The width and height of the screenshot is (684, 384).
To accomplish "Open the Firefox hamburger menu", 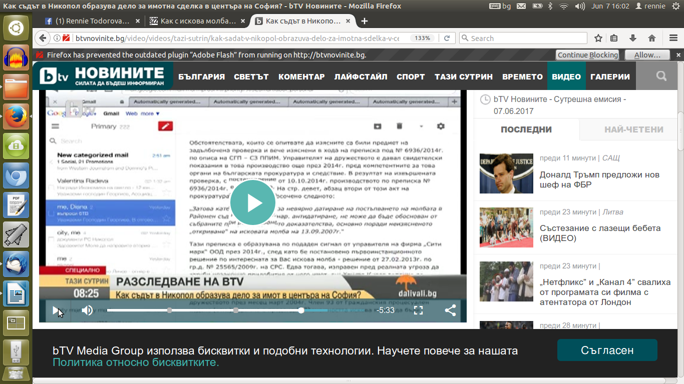I will coord(673,38).
